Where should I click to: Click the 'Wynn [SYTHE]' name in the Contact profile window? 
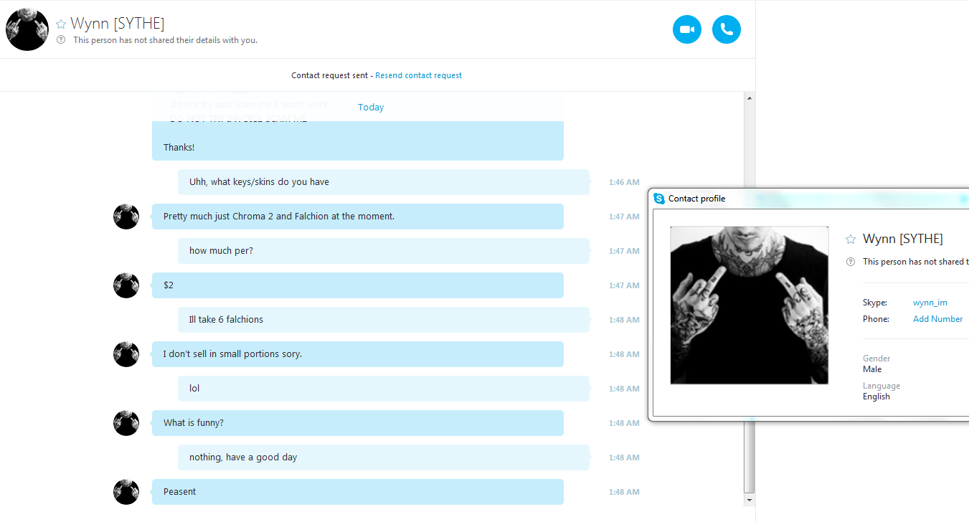pos(902,239)
